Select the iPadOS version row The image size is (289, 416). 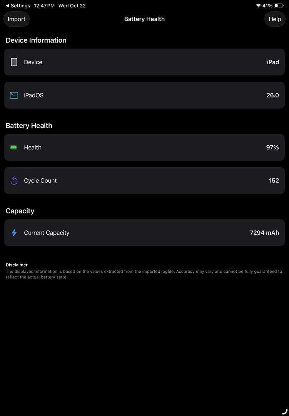point(144,95)
